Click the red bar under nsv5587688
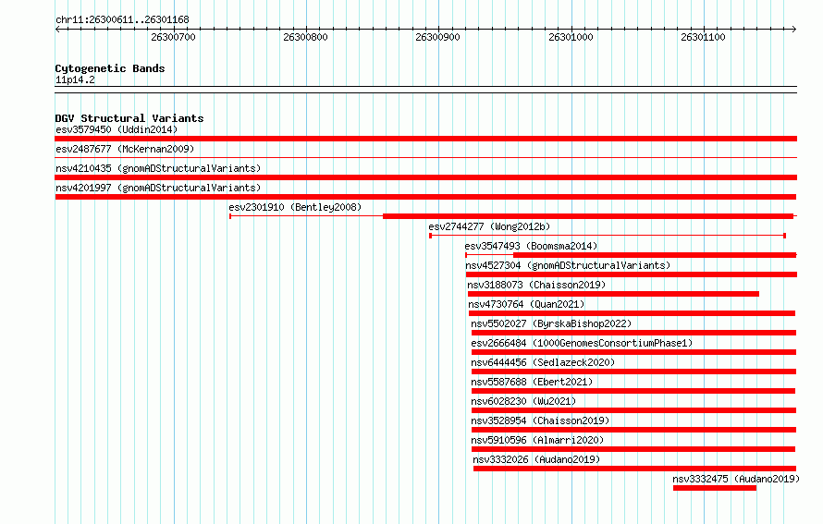Screen dimensions: 823x524 (633, 391)
